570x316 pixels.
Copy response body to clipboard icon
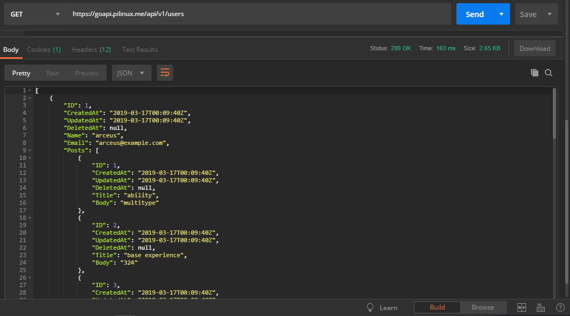pos(535,73)
